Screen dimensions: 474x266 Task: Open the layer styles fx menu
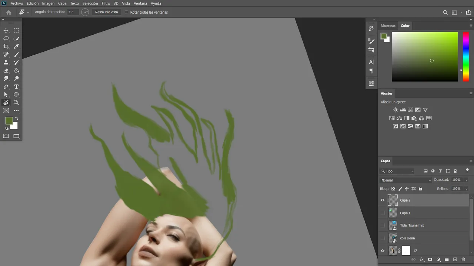pyautogui.click(x=422, y=260)
